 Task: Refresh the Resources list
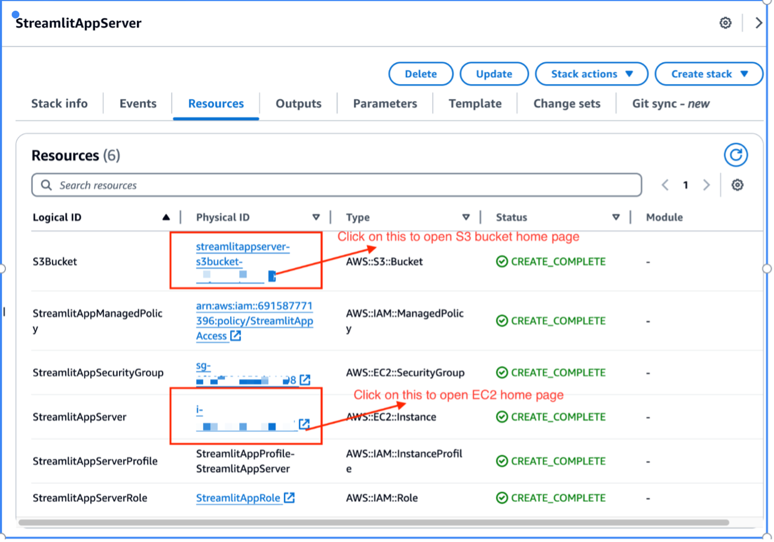click(736, 155)
